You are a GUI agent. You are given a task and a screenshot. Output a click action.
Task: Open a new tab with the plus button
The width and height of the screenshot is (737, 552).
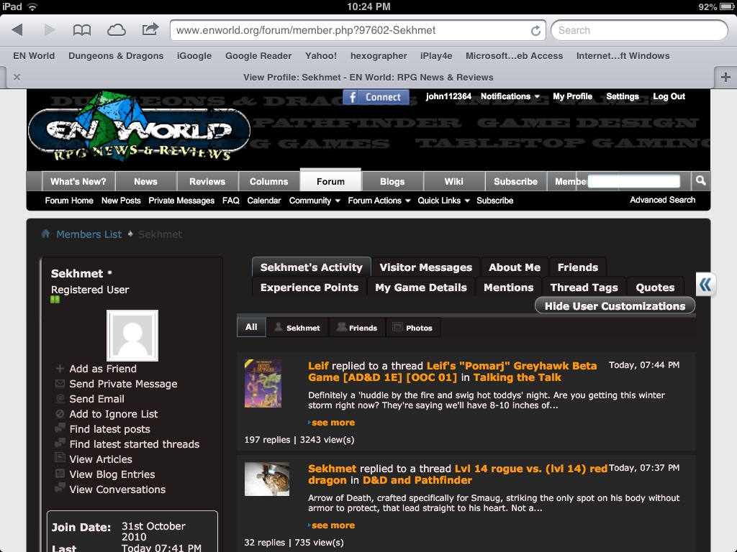coord(725,77)
